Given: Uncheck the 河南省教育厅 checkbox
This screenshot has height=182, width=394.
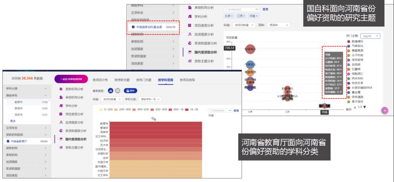Looking at the screenshot, I should coord(8,140).
